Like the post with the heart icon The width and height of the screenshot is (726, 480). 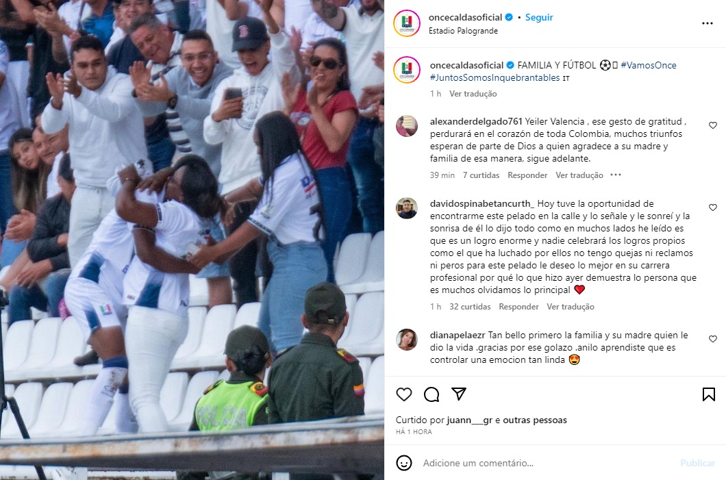(x=403, y=394)
